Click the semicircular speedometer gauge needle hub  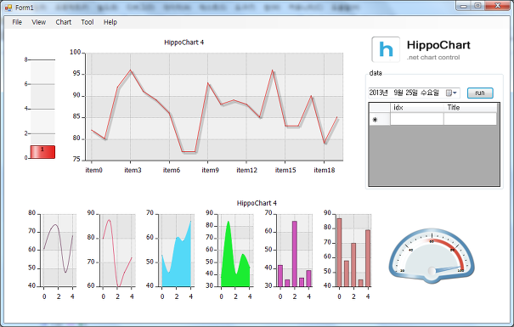(432, 271)
